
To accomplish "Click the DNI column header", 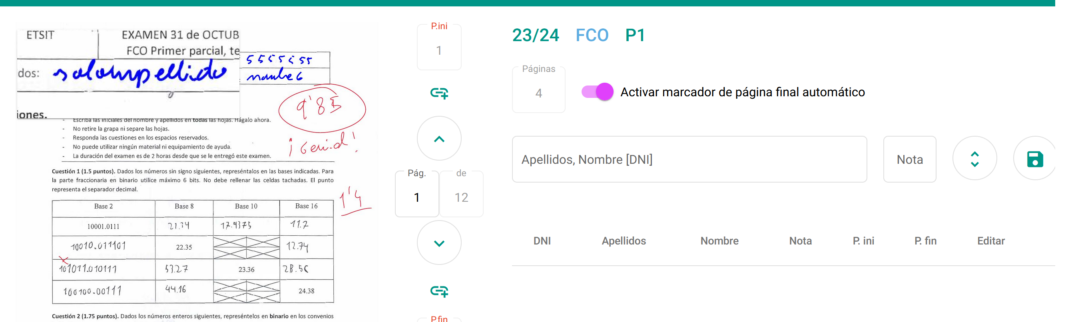I will point(542,241).
